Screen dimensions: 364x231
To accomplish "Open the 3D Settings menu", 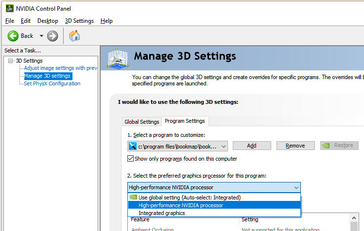I will point(79,21).
